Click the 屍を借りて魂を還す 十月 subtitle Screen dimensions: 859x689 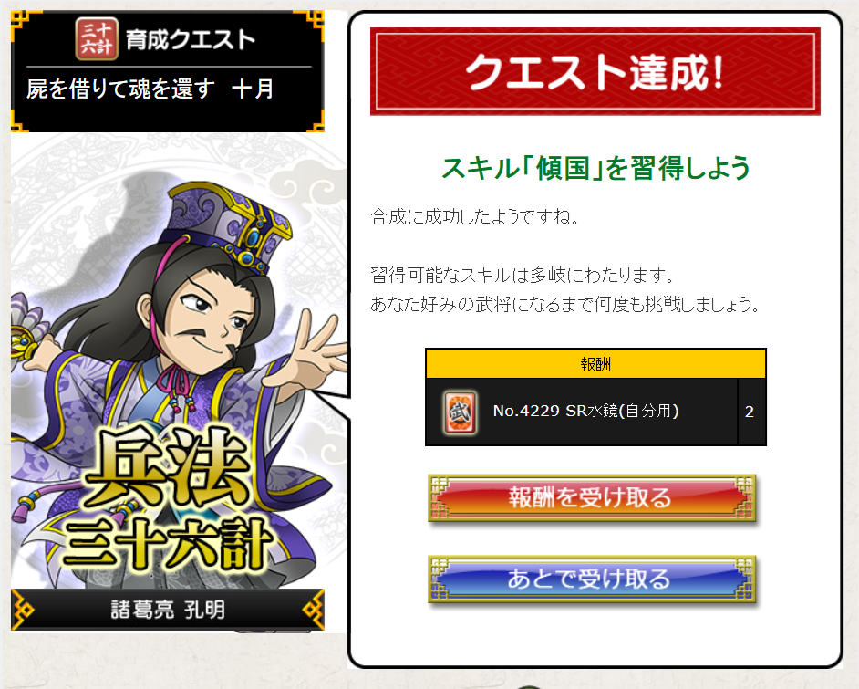click(150, 89)
